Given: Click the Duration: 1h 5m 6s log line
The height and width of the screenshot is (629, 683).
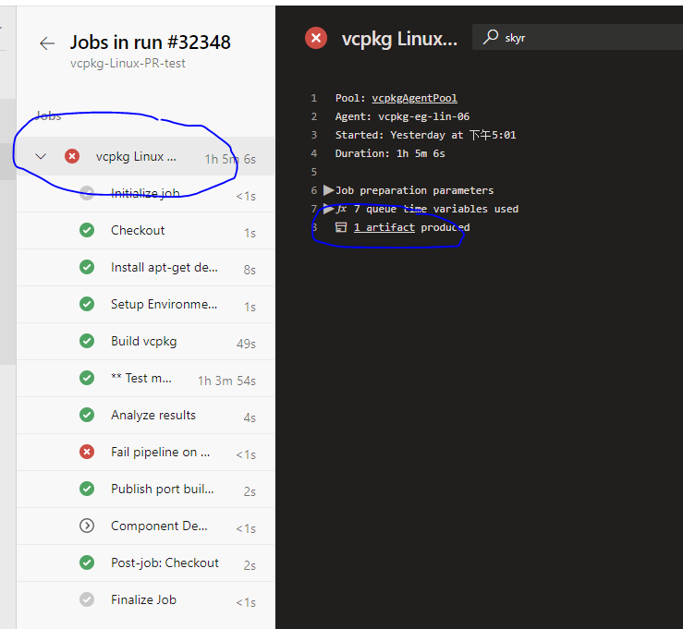Looking at the screenshot, I should point(390,153).
